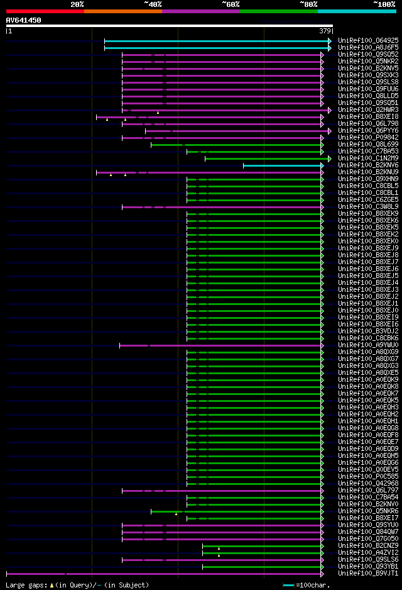Select the UniRef100_Q9SQ51 label
402x590 pixels.
click(368, 103)
